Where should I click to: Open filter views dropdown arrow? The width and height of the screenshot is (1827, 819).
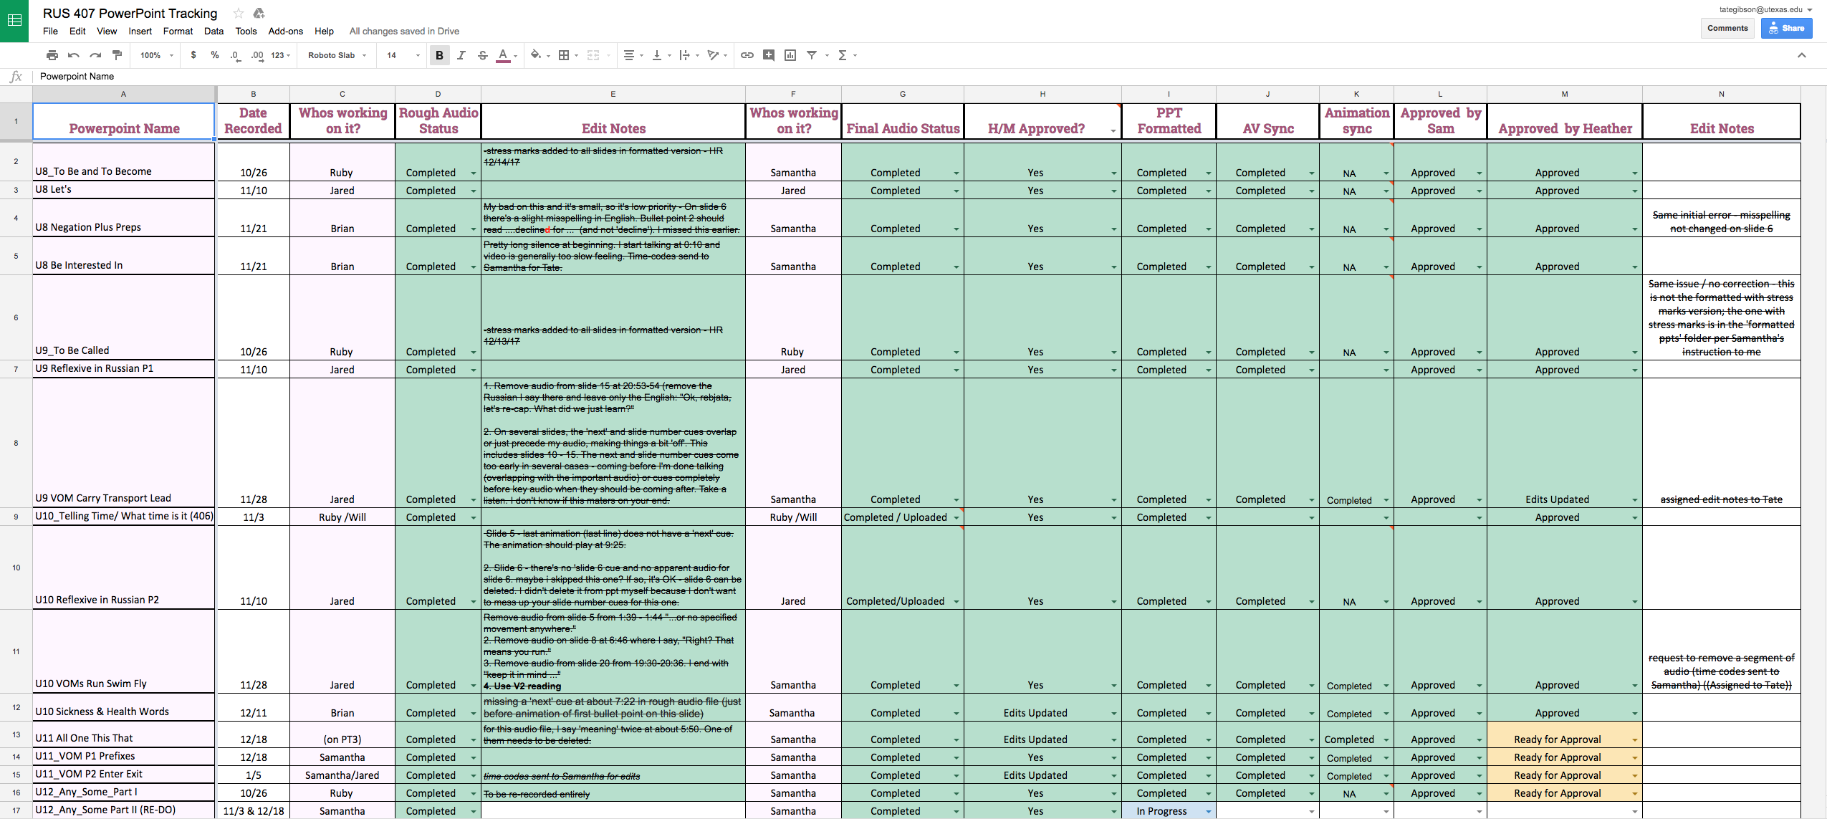pos(827,55)
